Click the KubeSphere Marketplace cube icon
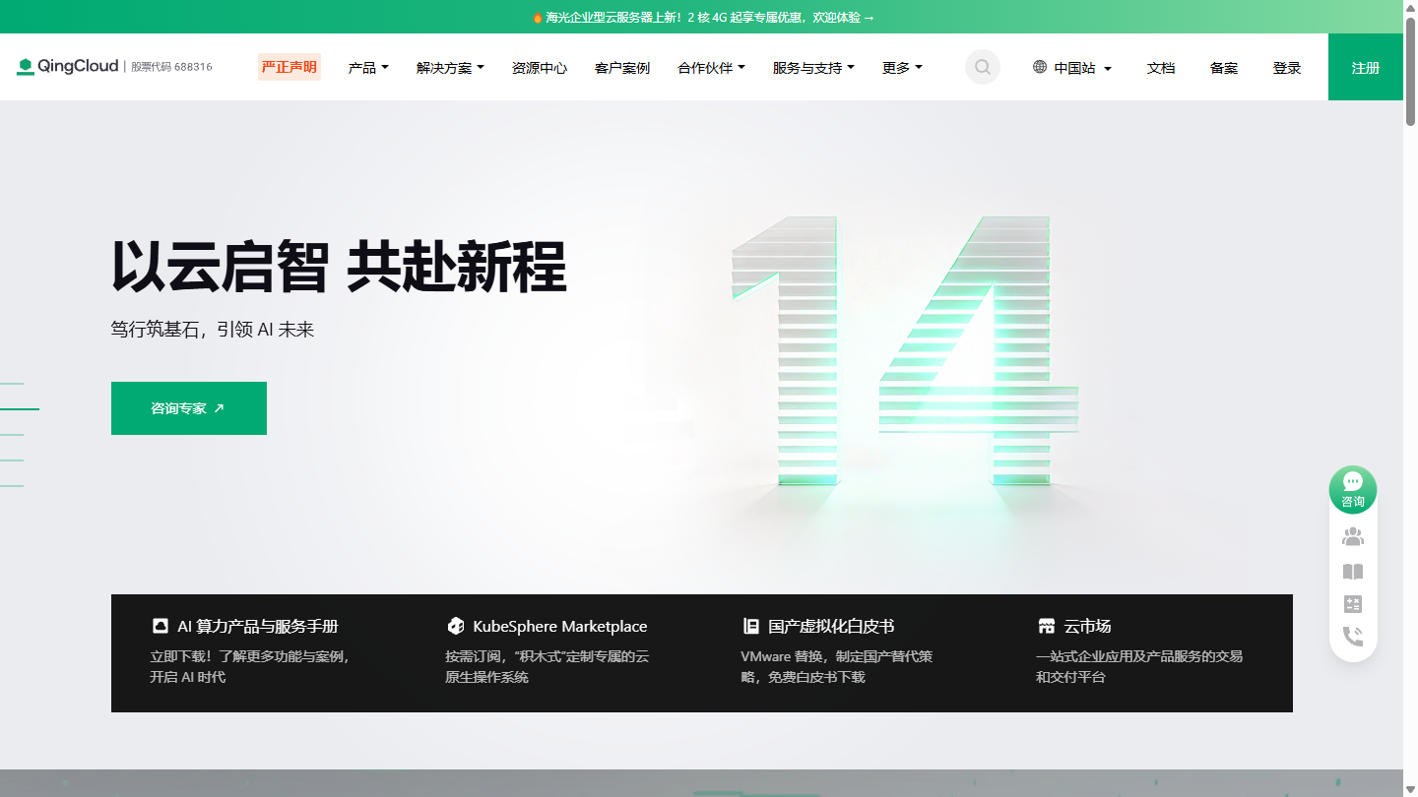This screenshot has height=797, width=1418. tap(455, 626)
